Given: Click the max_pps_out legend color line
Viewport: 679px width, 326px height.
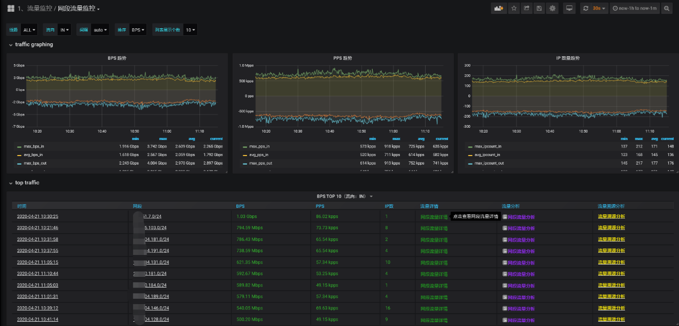Looking at the screenshot, I should (244, 163).
